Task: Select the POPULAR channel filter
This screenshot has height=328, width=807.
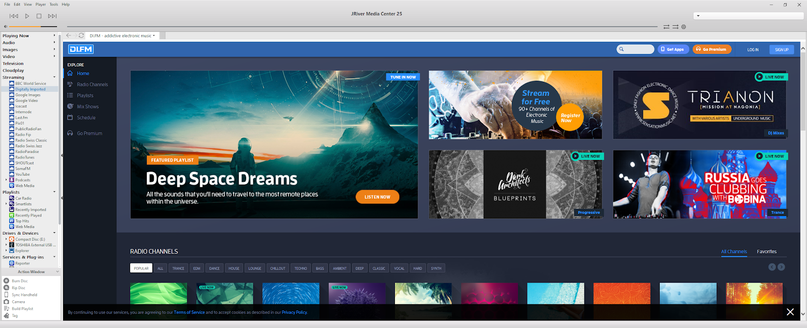Action: 141,268
